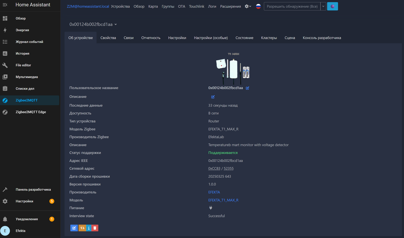
Task: Open the Zigbee2MQTT Edge sidebar icon
Action: point(5,112)
